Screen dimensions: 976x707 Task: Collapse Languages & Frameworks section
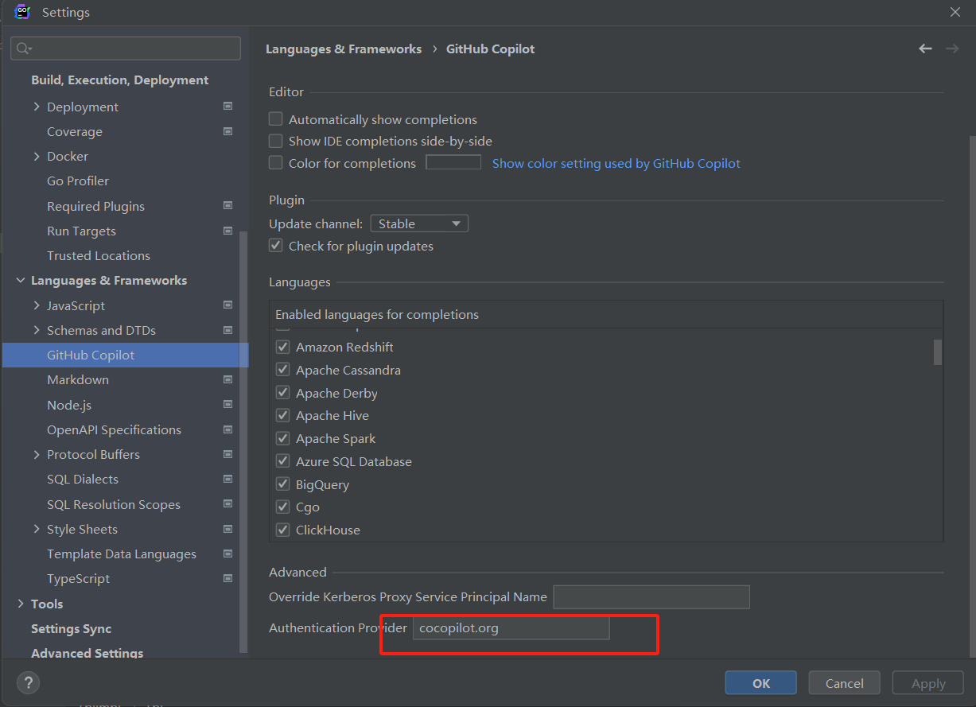pos(21,280)
